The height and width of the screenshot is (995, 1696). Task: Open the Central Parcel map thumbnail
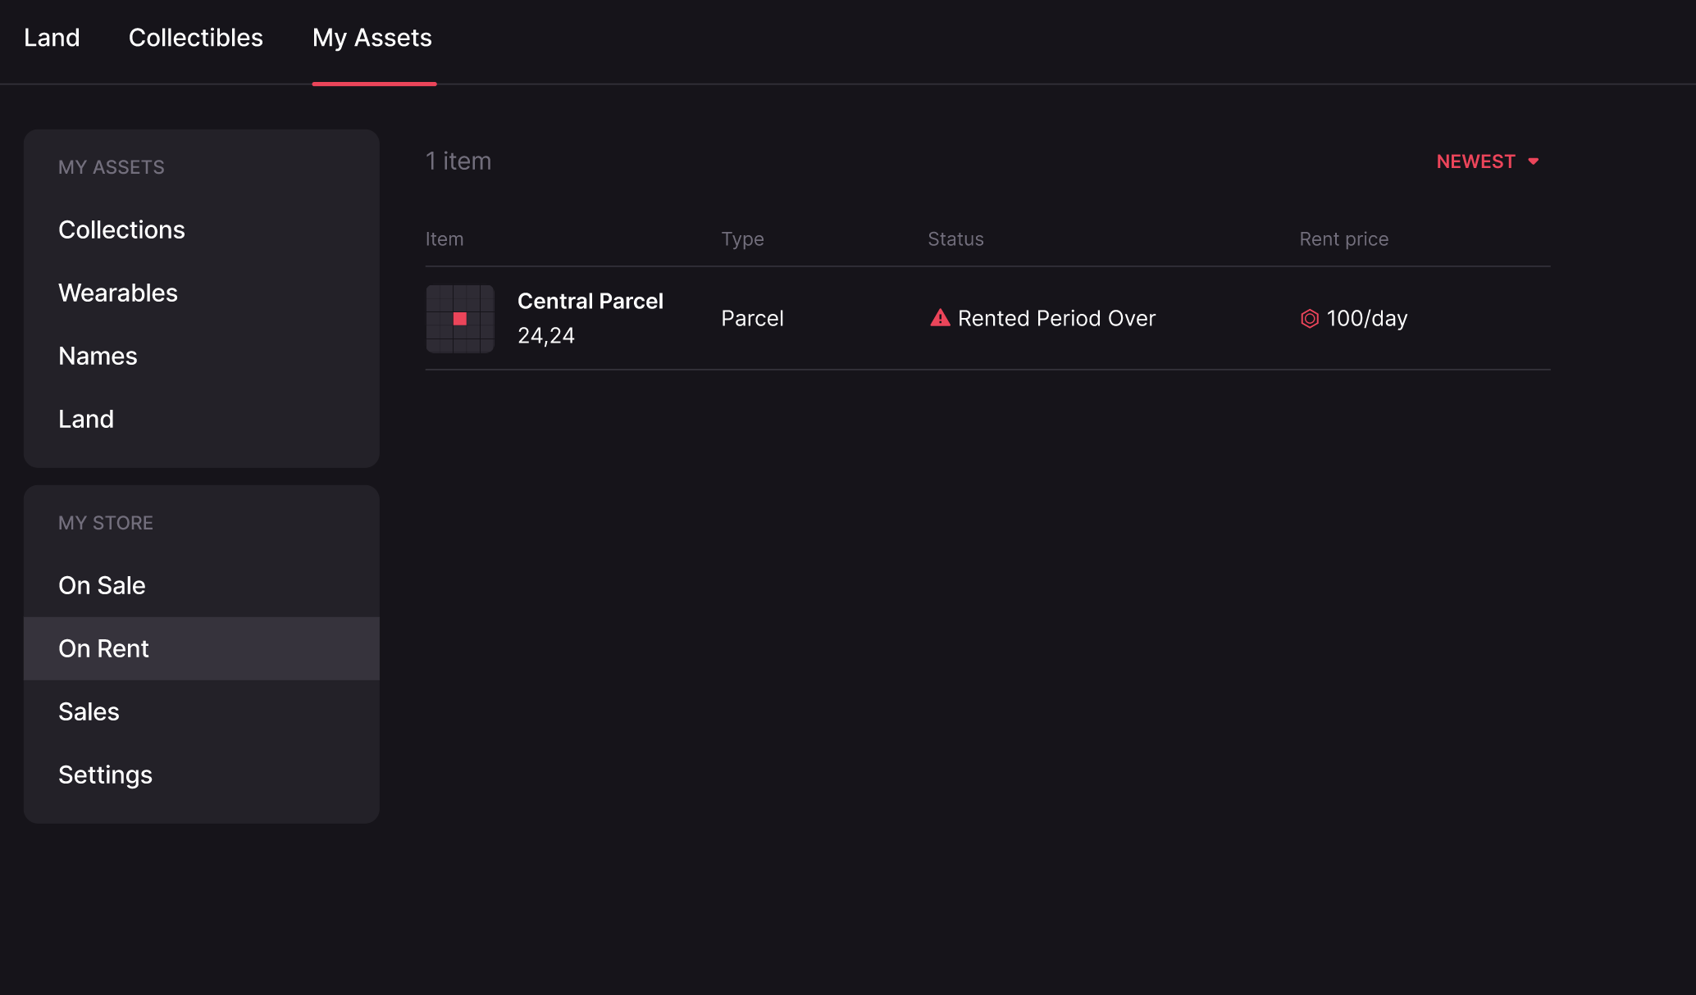[460, 319]
